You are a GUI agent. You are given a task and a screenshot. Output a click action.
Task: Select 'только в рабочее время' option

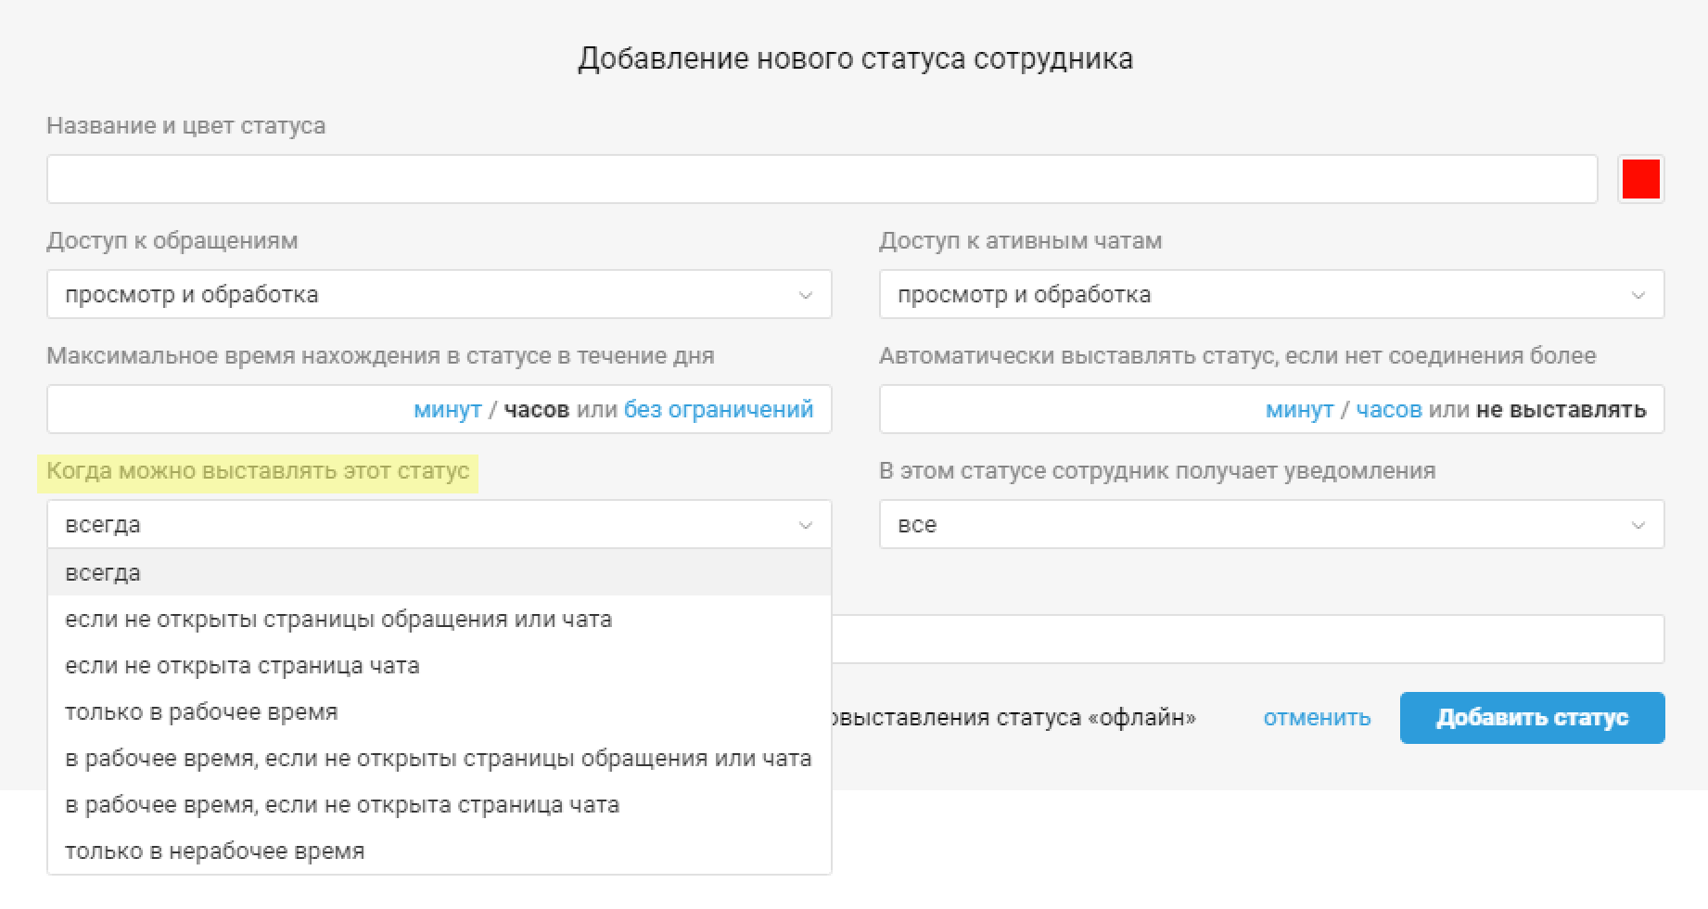coord(439,711)
